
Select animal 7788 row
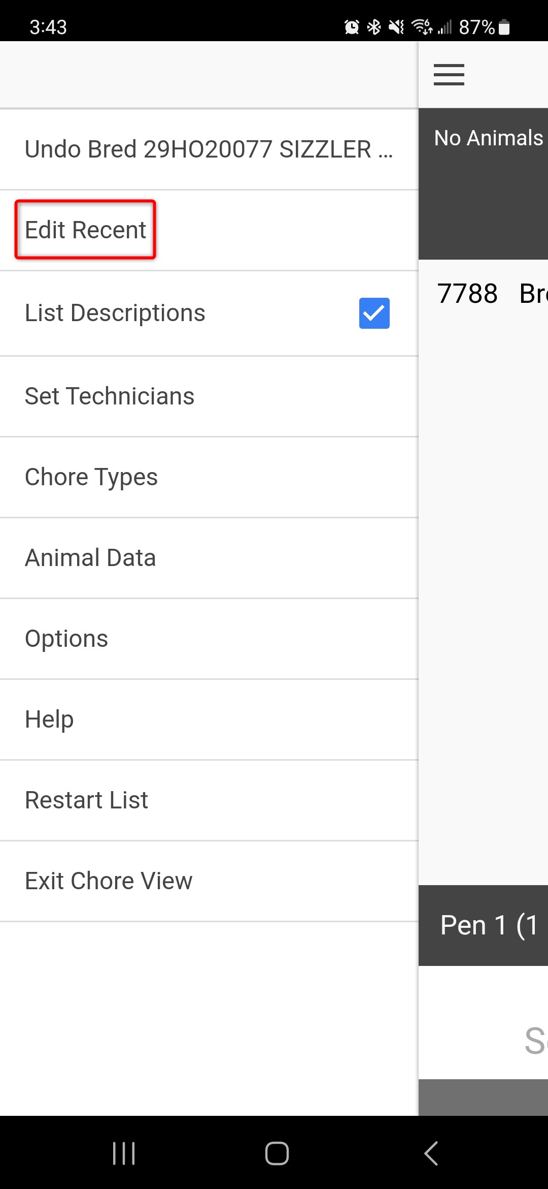483,294
